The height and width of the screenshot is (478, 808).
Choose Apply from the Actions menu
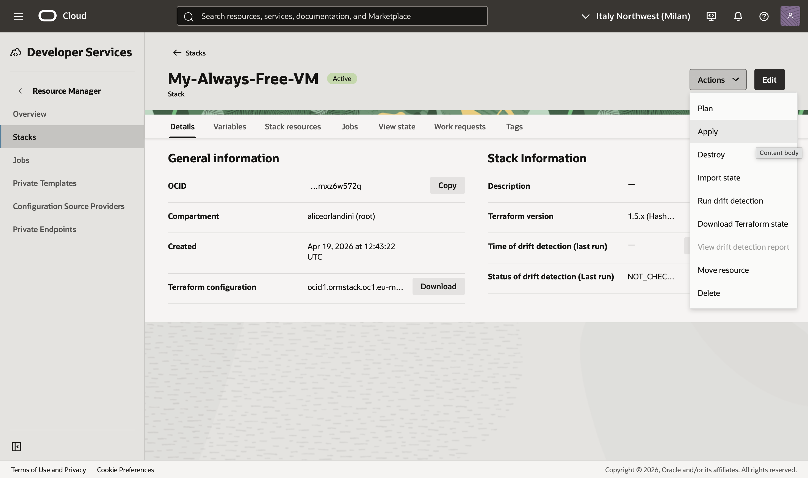pyautogui.click(x=708, y=131)
